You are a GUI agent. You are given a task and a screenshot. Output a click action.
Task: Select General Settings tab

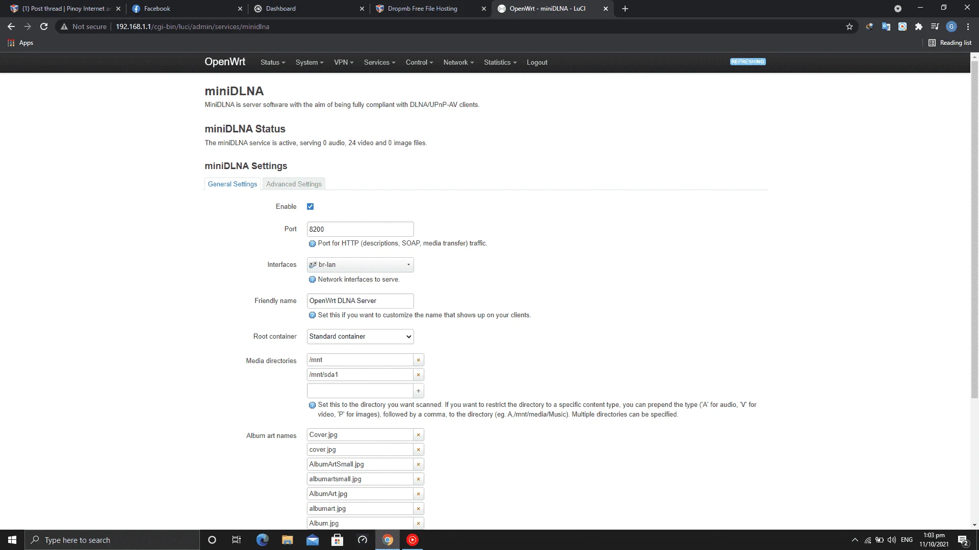coord(233,184)
